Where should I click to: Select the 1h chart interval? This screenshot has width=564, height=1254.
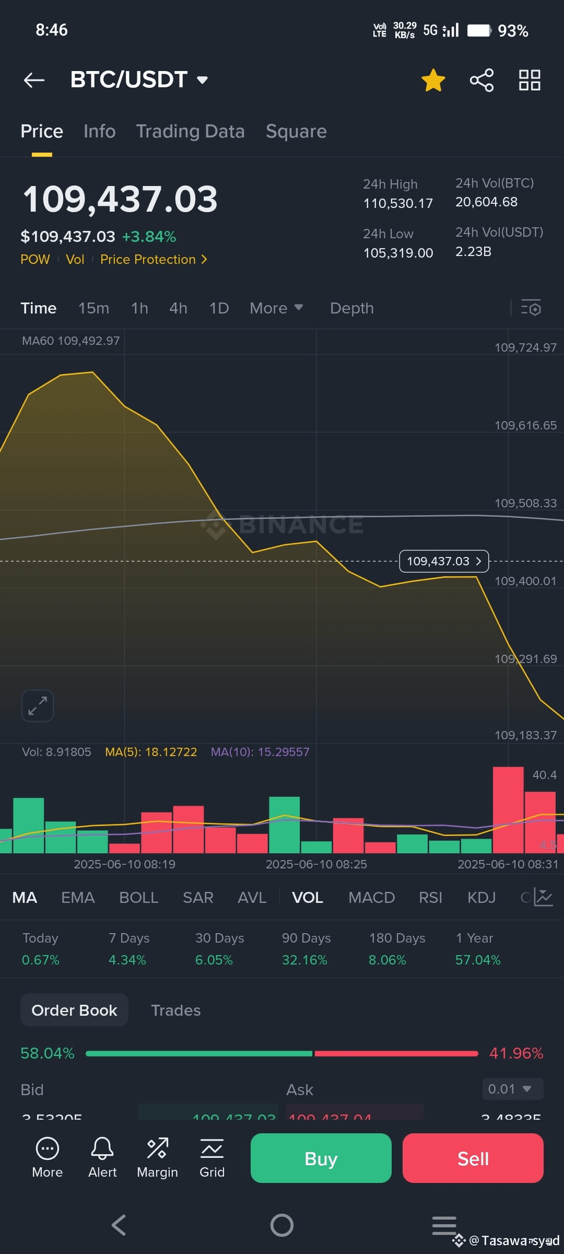coord(139,308)
